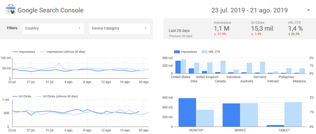This screenshot has height=134, width=316.
Task: Click the Australia axis label
Action: click(247, 81)
